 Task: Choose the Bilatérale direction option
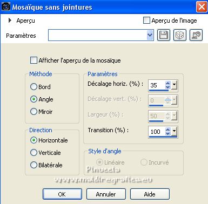33,165
